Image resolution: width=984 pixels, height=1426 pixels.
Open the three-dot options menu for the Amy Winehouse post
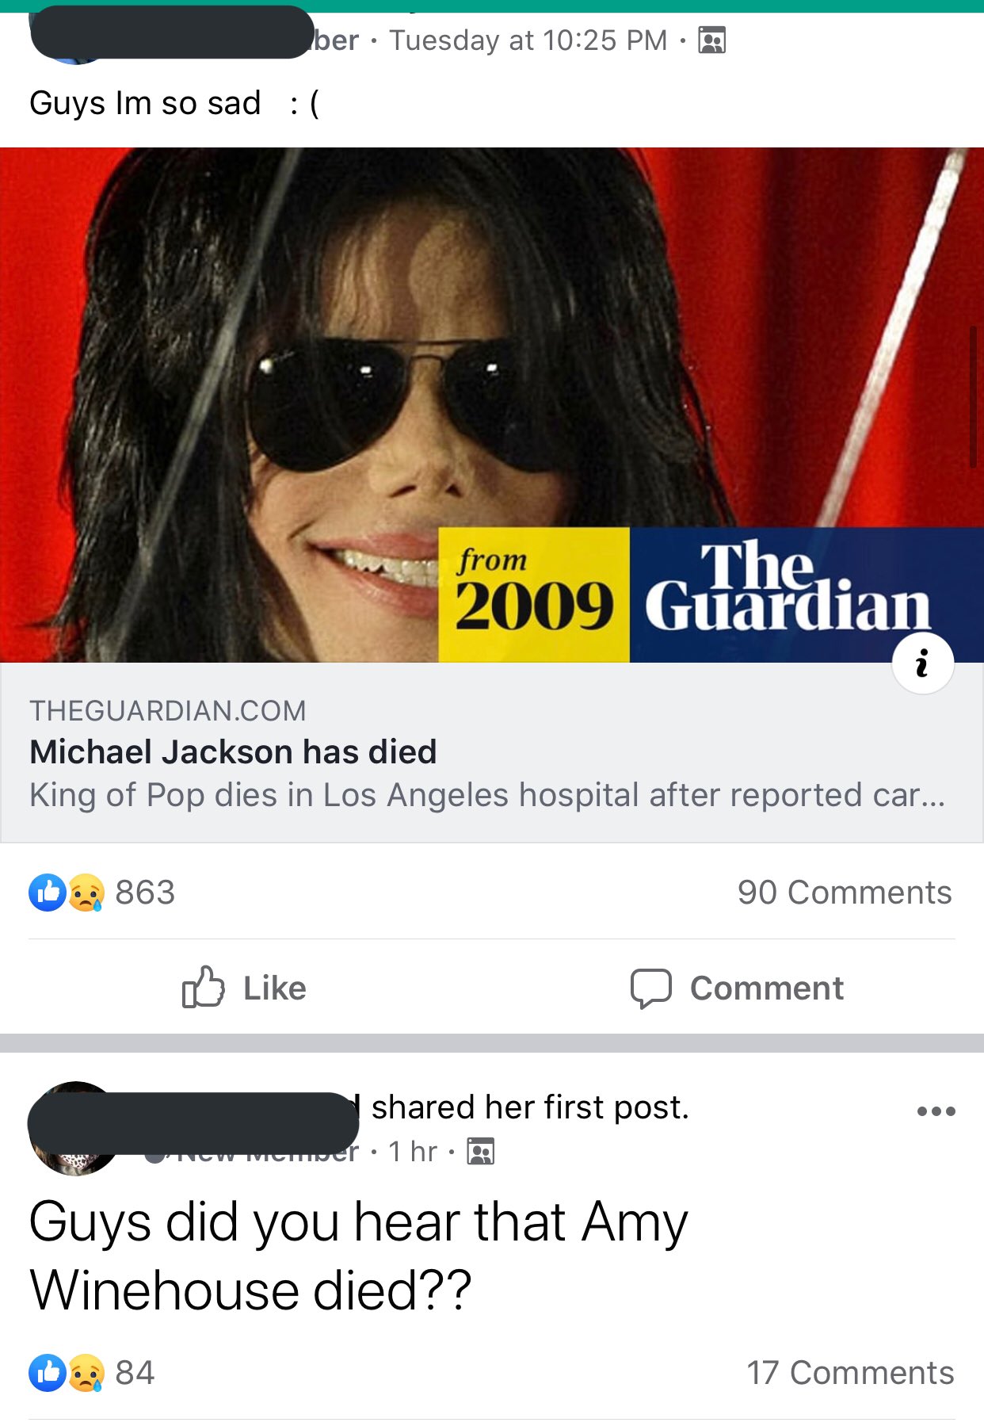(x=936, y=1111)
